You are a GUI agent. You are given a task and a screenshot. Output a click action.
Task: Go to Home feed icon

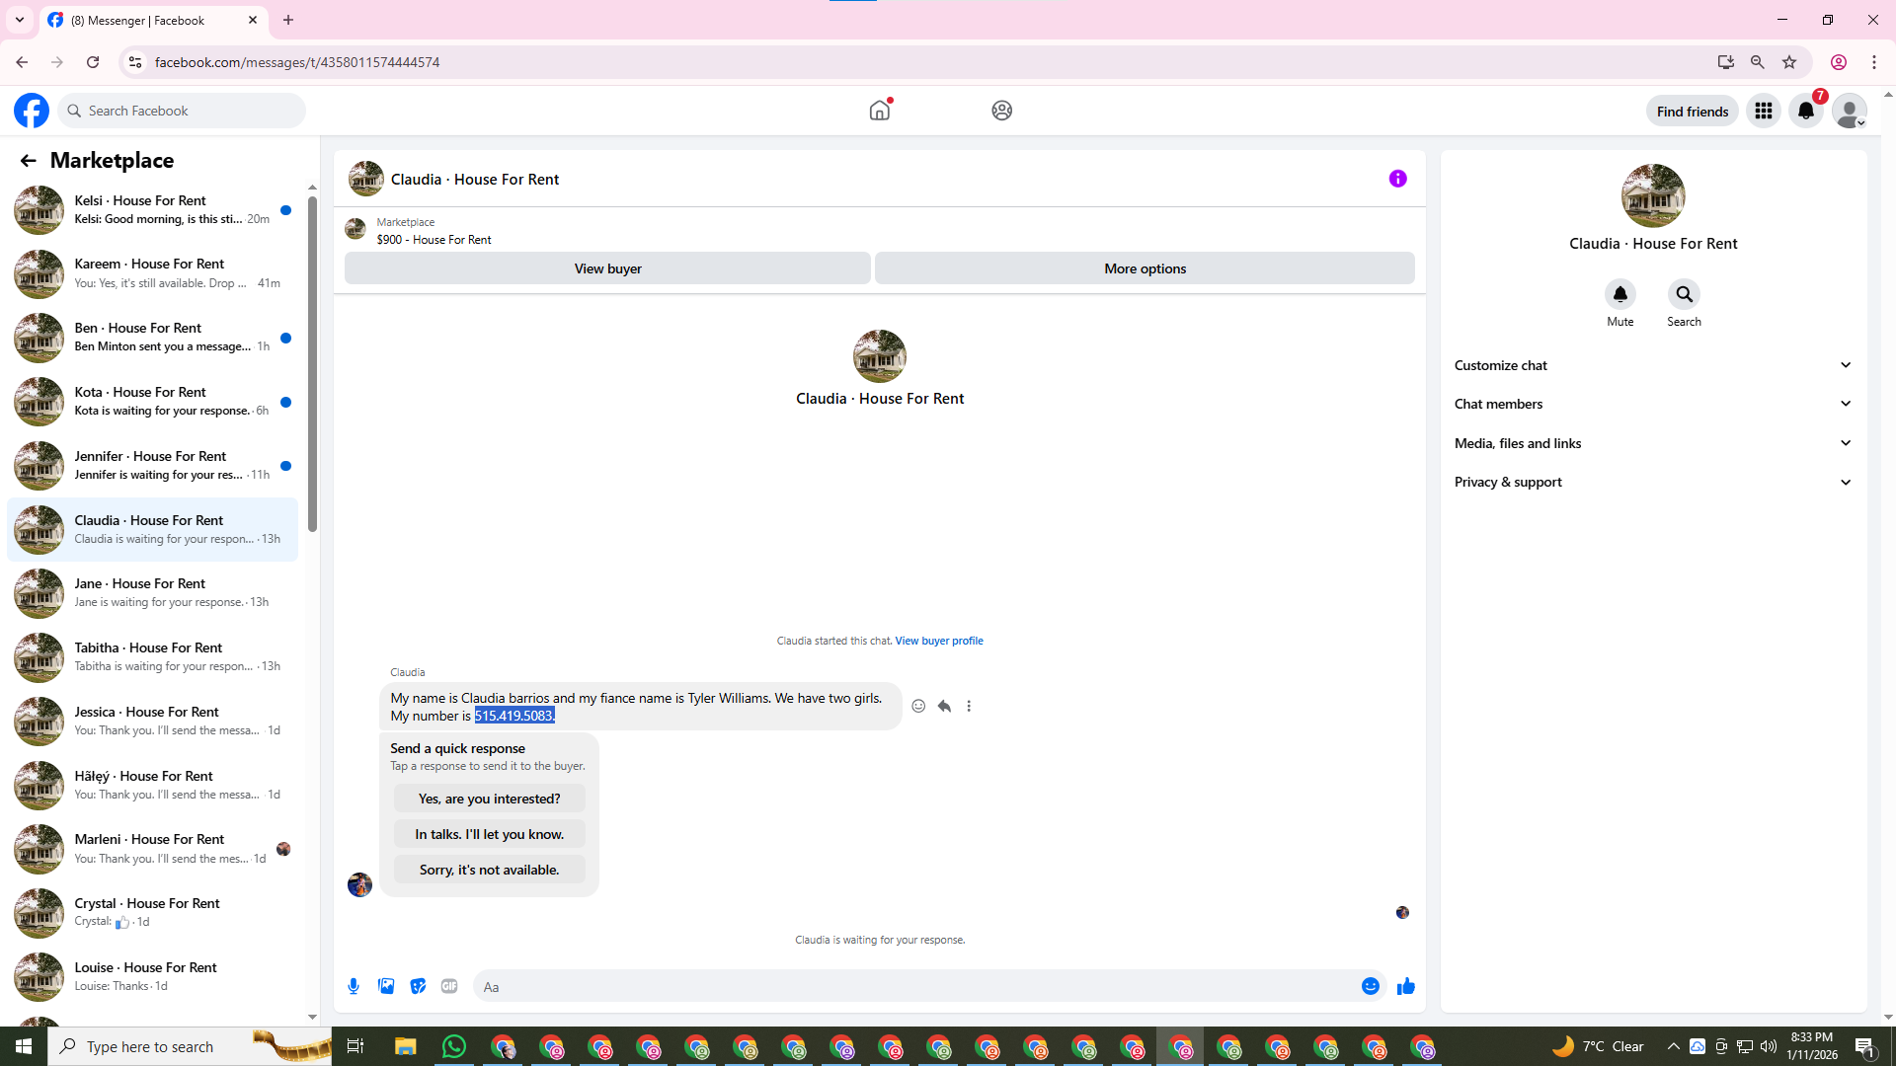(x=880, y=111)
